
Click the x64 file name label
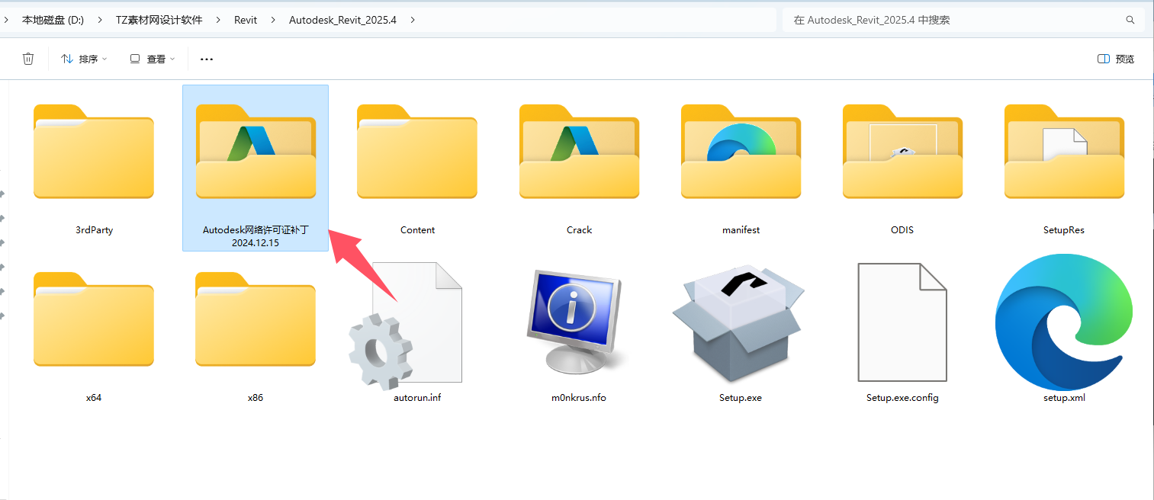[94, 397]
